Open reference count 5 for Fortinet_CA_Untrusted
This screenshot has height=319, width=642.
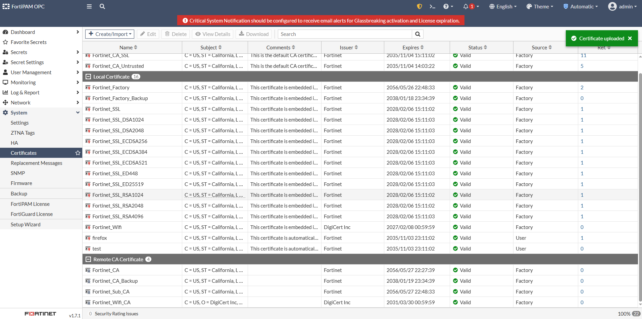582,66
